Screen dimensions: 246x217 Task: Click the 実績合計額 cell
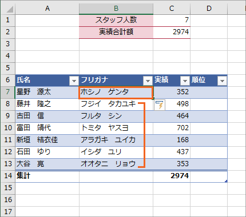[x=116, y=32]
